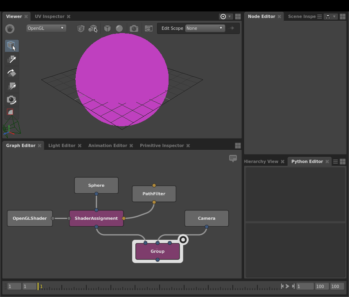This screenshot has height=297, width=349.
Task: Open the camera settings icon
Action: (x=133, y=28)
